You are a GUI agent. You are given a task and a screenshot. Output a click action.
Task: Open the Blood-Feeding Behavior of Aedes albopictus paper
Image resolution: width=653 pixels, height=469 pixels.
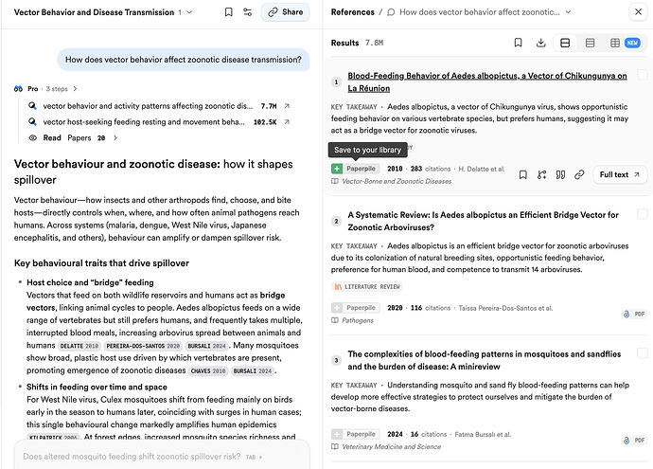(x=486, y=81)
